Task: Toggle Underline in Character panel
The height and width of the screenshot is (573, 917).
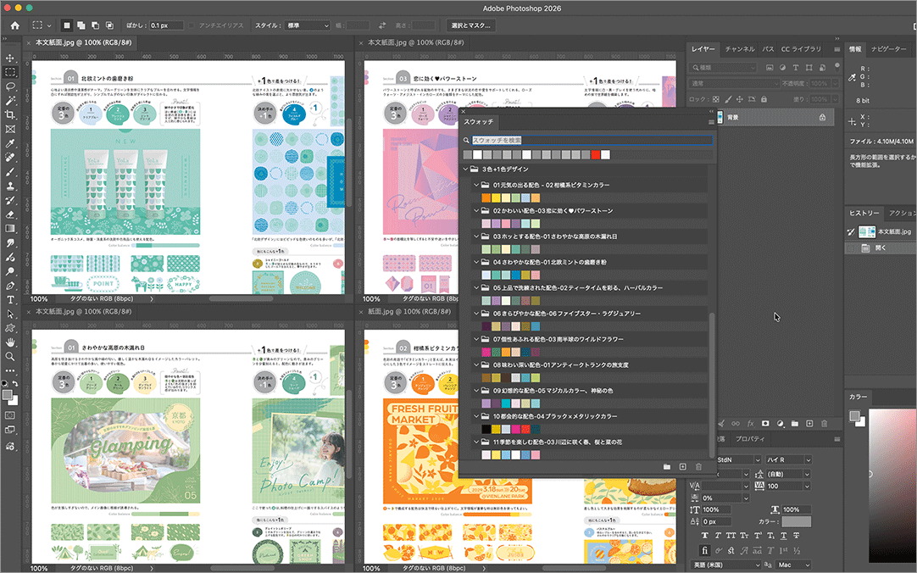Action: pos(784,536)
